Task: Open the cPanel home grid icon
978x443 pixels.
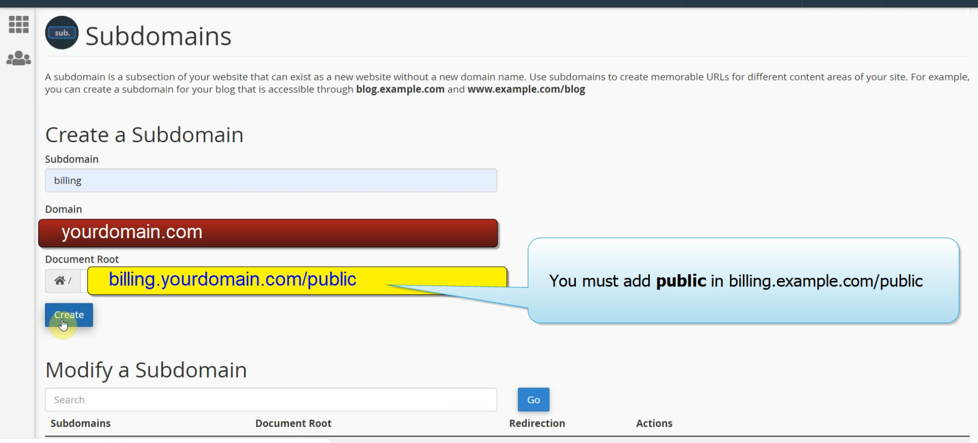Action: tap(18, 24)
